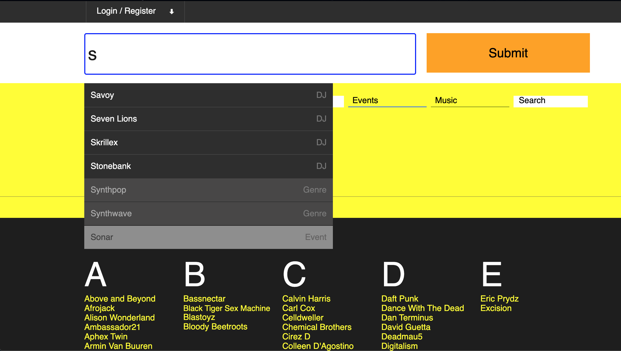Choose the Synthpop genre suggestion
This screenshot has width=621, height=351.
(209, 190)
